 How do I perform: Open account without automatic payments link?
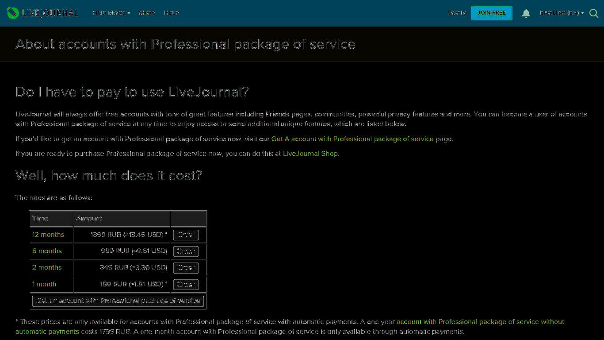point(290,327)
